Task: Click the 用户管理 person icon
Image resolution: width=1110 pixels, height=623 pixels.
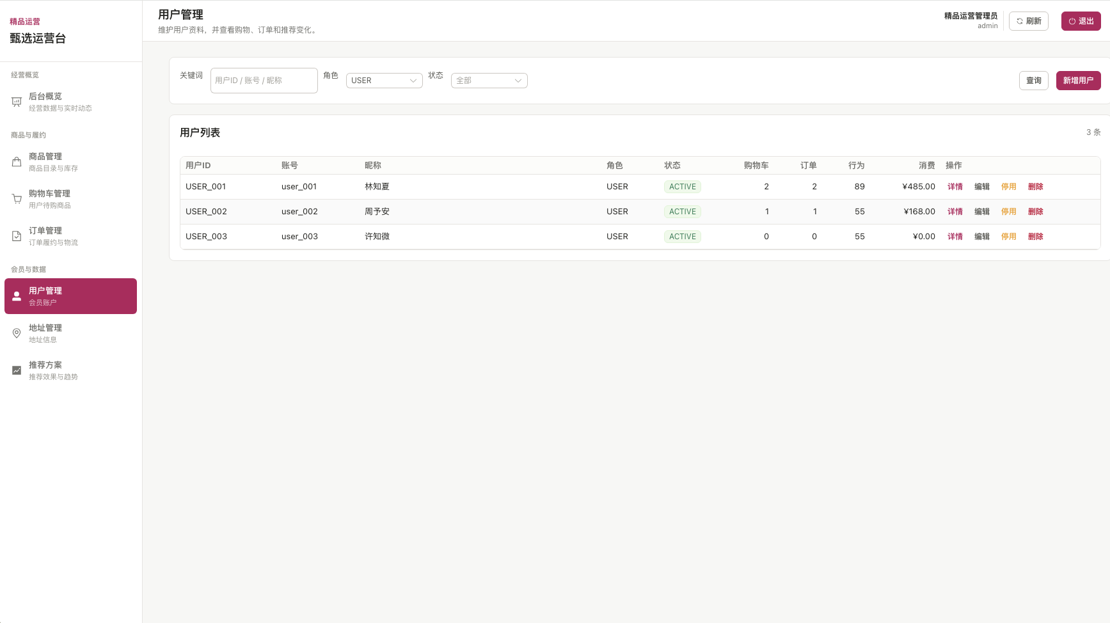Action: (17, 296)
